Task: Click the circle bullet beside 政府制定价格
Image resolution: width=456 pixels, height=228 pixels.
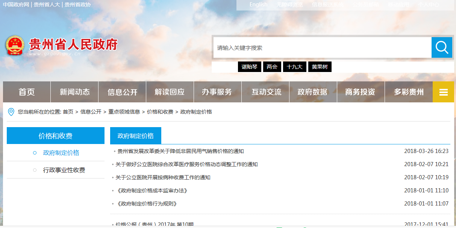Action: coord(35,153)
